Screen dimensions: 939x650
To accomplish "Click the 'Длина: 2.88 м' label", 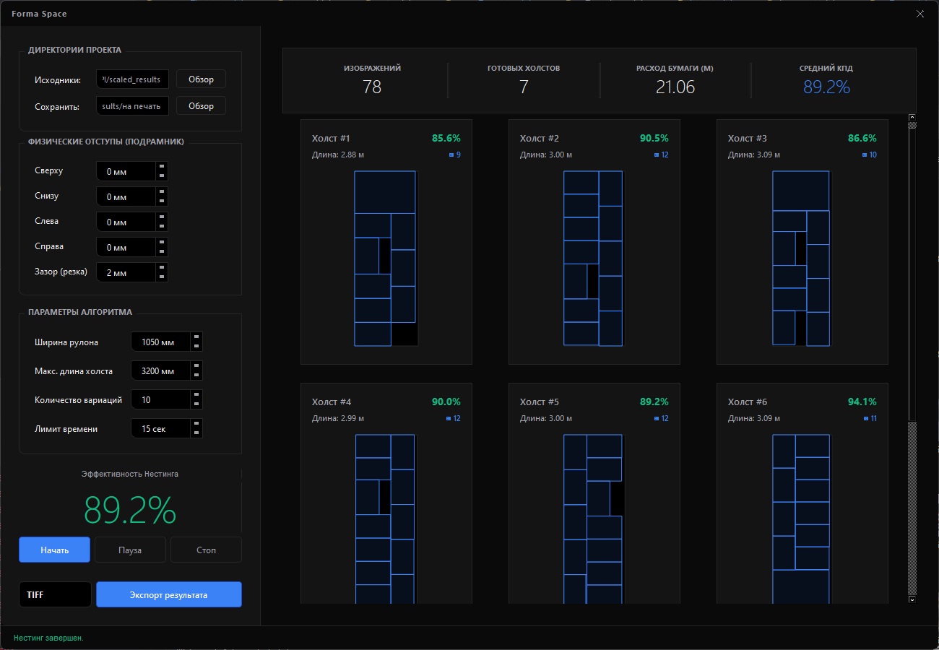I will 338,155.
